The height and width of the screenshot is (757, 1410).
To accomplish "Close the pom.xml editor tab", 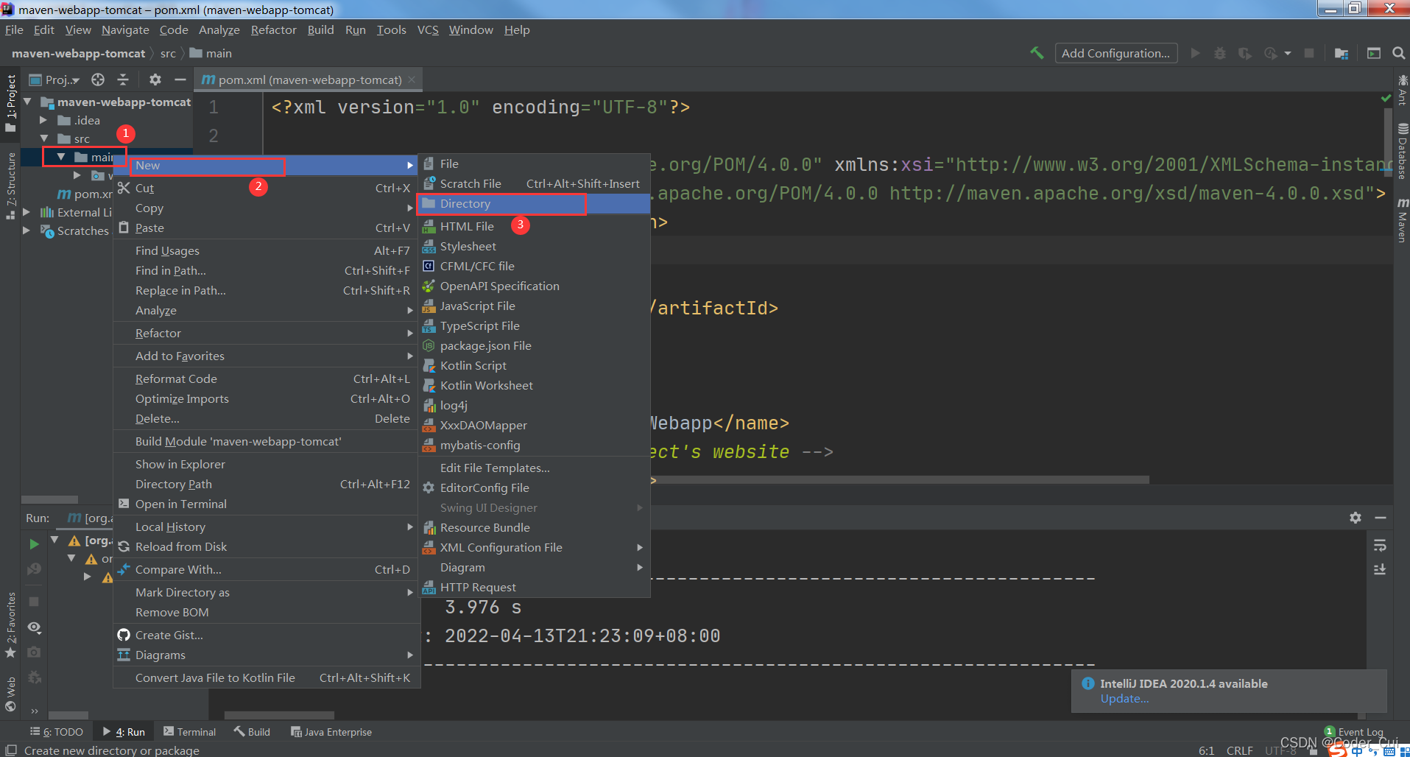I will pos(412,80).
